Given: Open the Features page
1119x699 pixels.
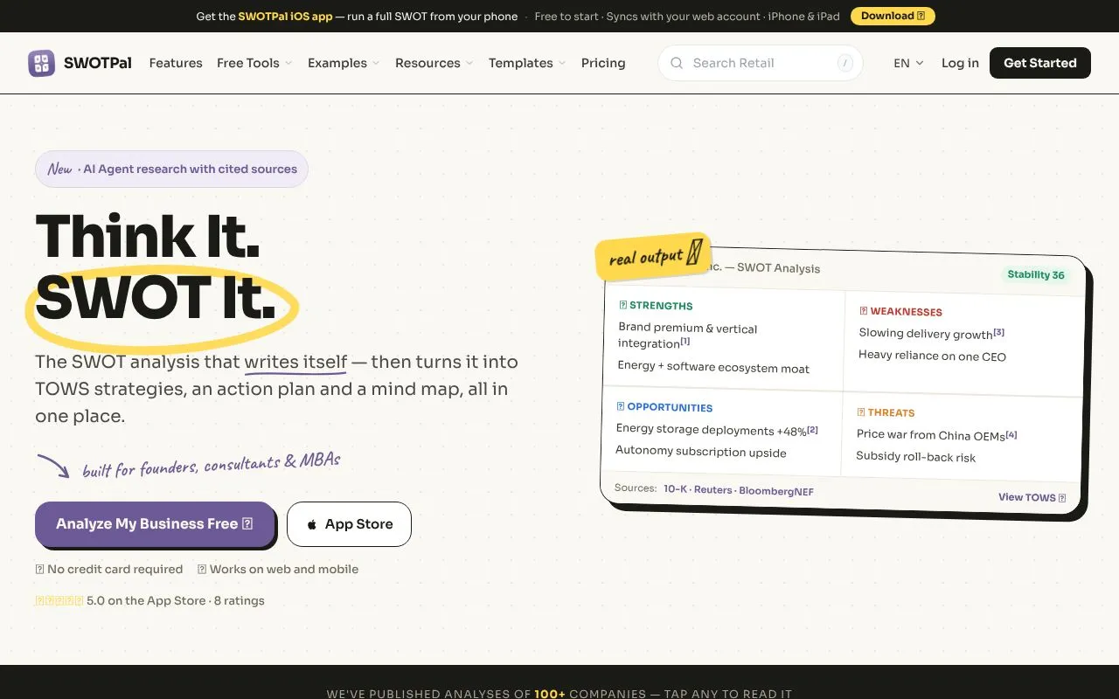Looking at the screenshot, I should (x=176, y=63).
